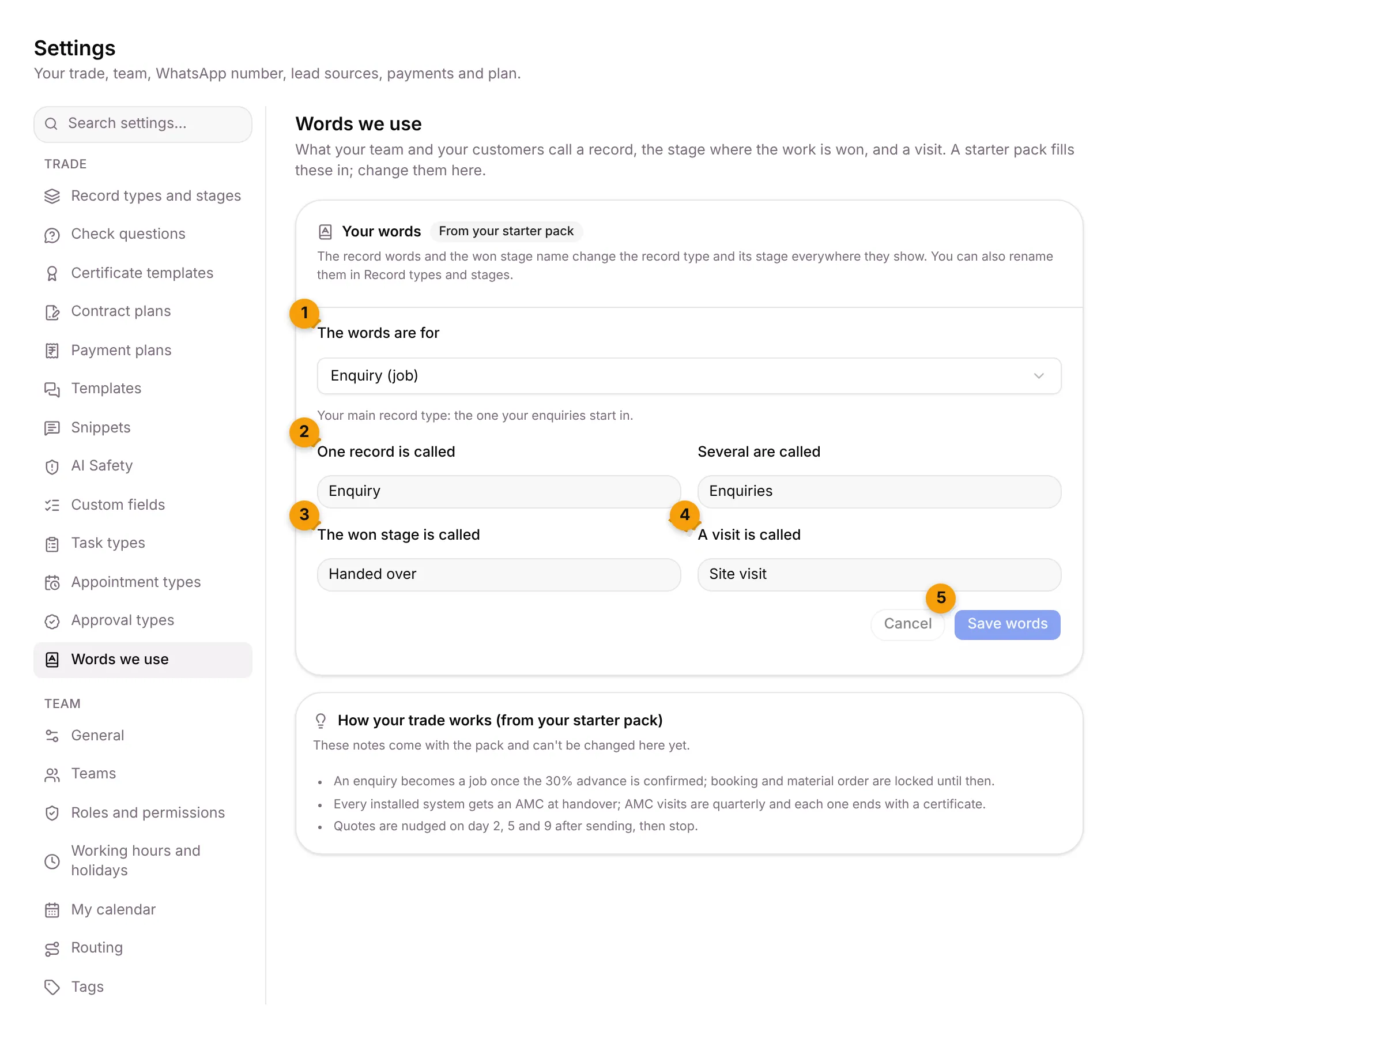Click the Custom fields list icon
This screenshot has height=1039, width=1395.
[52, 505]
